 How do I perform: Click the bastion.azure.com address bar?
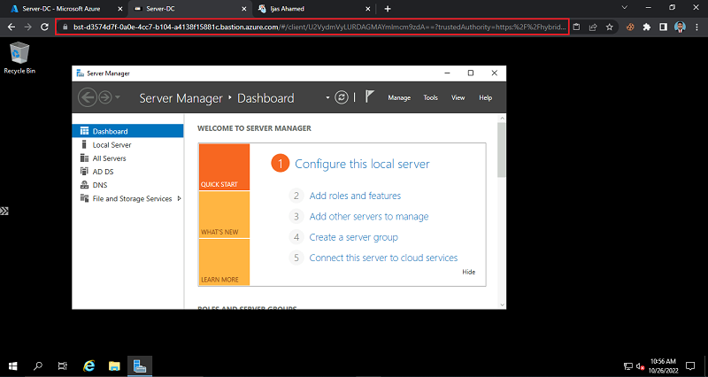click(312, 27)
